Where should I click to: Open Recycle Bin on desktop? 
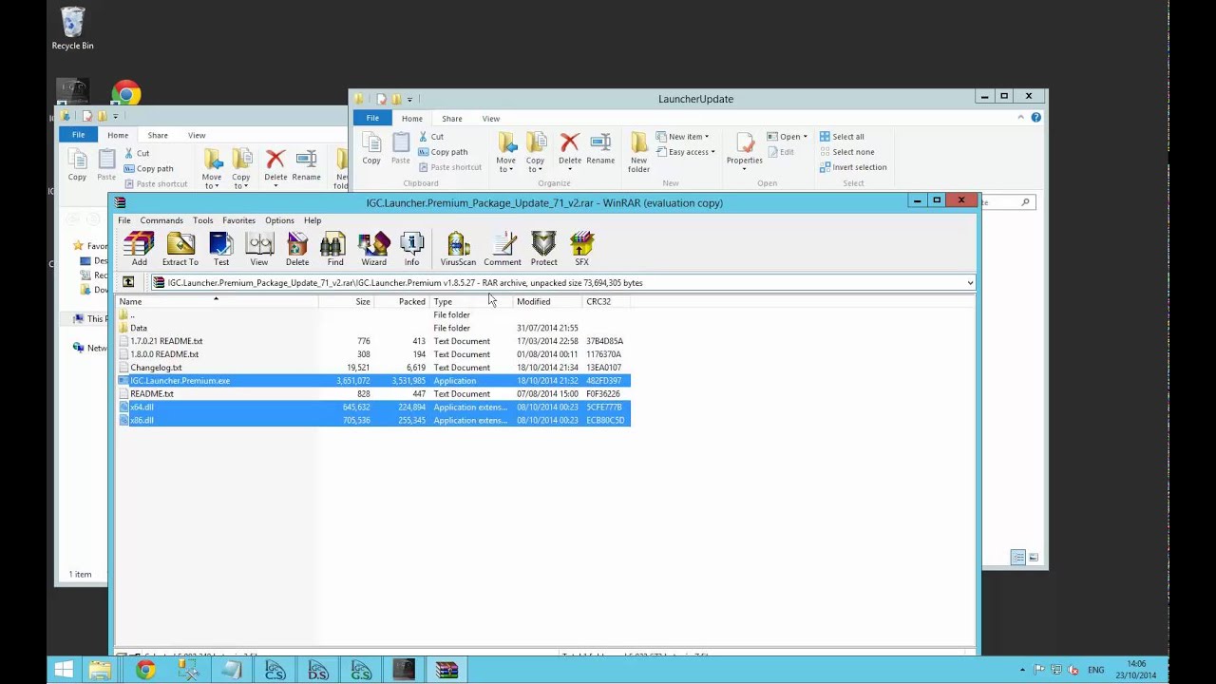[x=72, y=28]
